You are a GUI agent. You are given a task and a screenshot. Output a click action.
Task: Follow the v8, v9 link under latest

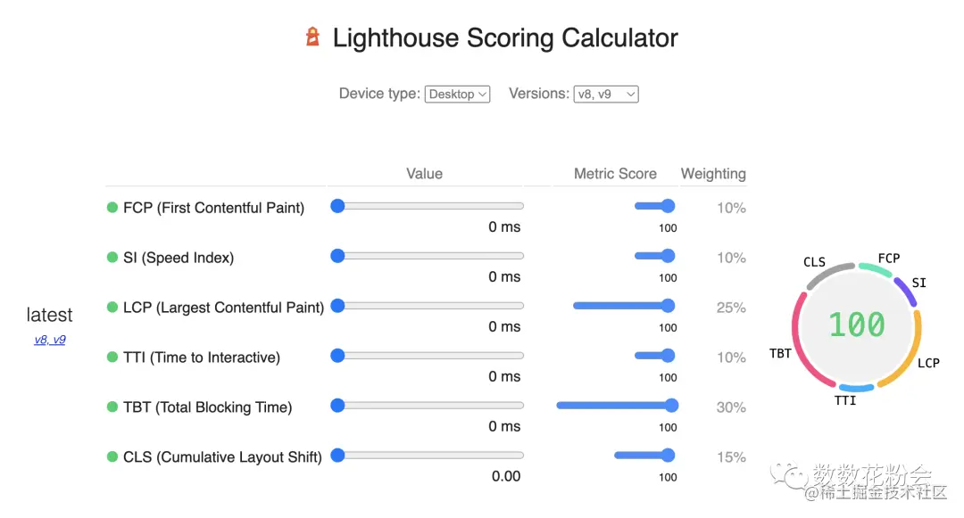tap(50, 340)
